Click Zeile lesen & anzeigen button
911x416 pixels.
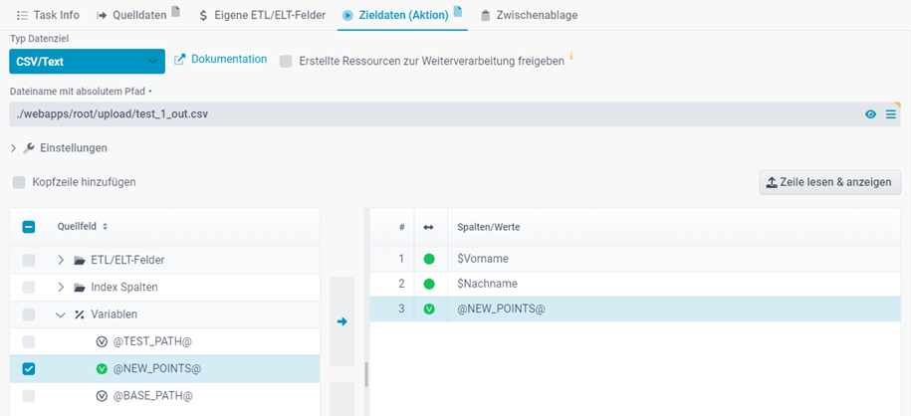coord(829,182)
